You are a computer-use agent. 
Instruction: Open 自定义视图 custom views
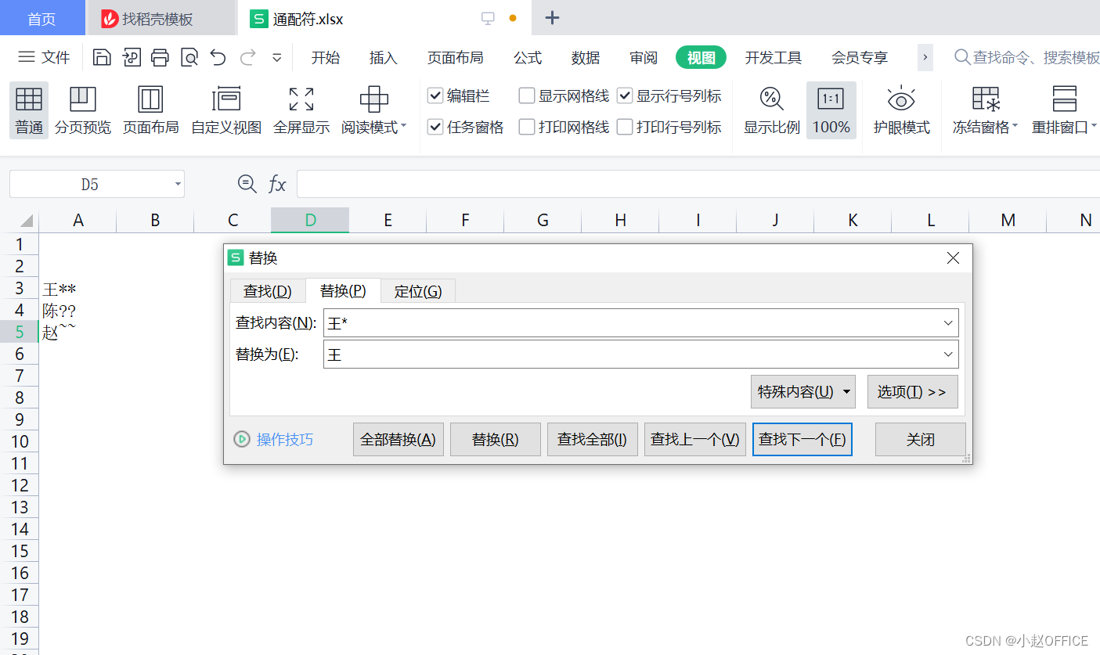226,99
